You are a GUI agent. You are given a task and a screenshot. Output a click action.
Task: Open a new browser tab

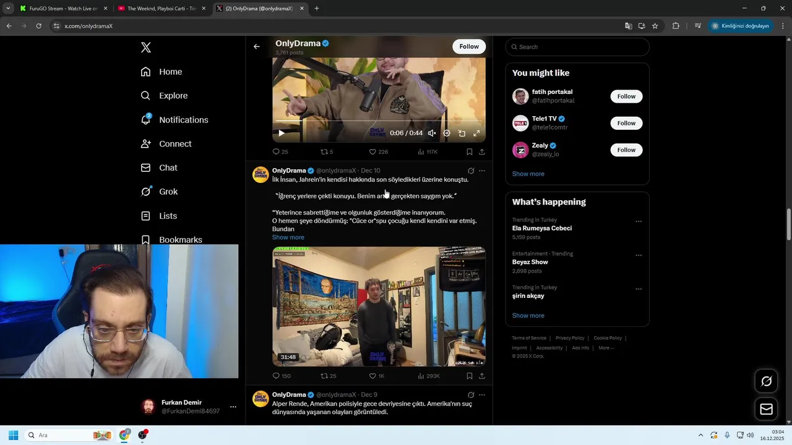pyautogui.click(x=317, y=9)
